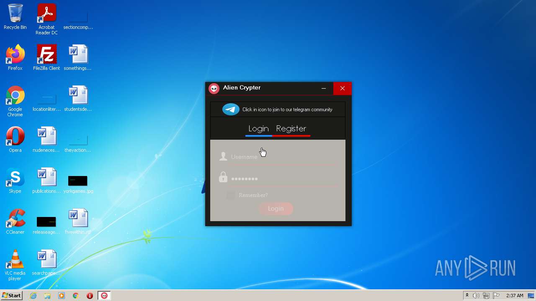The image size is (536, 301).
Task: Minimize the Alien Crypter window
Action: (x=324, y=88)
